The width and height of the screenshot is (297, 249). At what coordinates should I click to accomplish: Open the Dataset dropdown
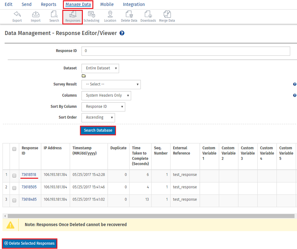100,68
